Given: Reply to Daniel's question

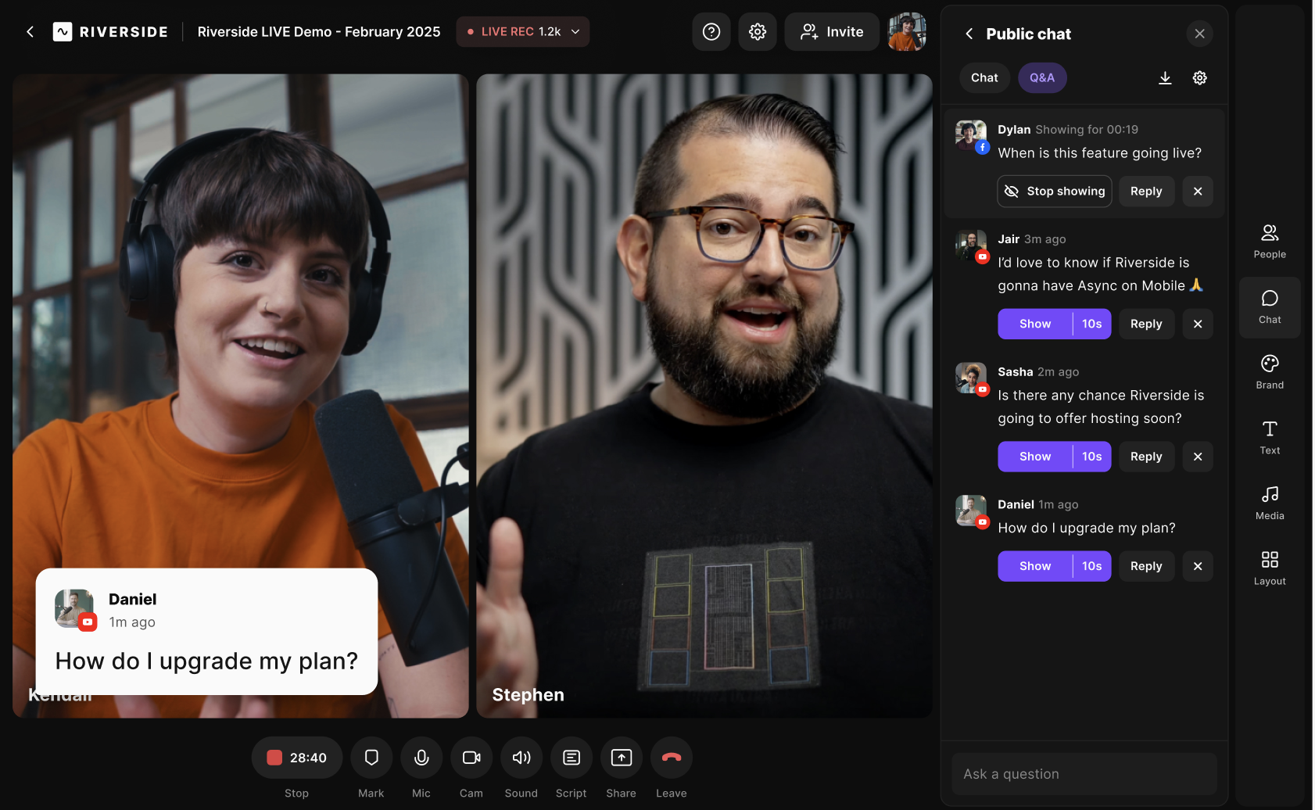Looking at the screenshot, I should coord(1146,566).
